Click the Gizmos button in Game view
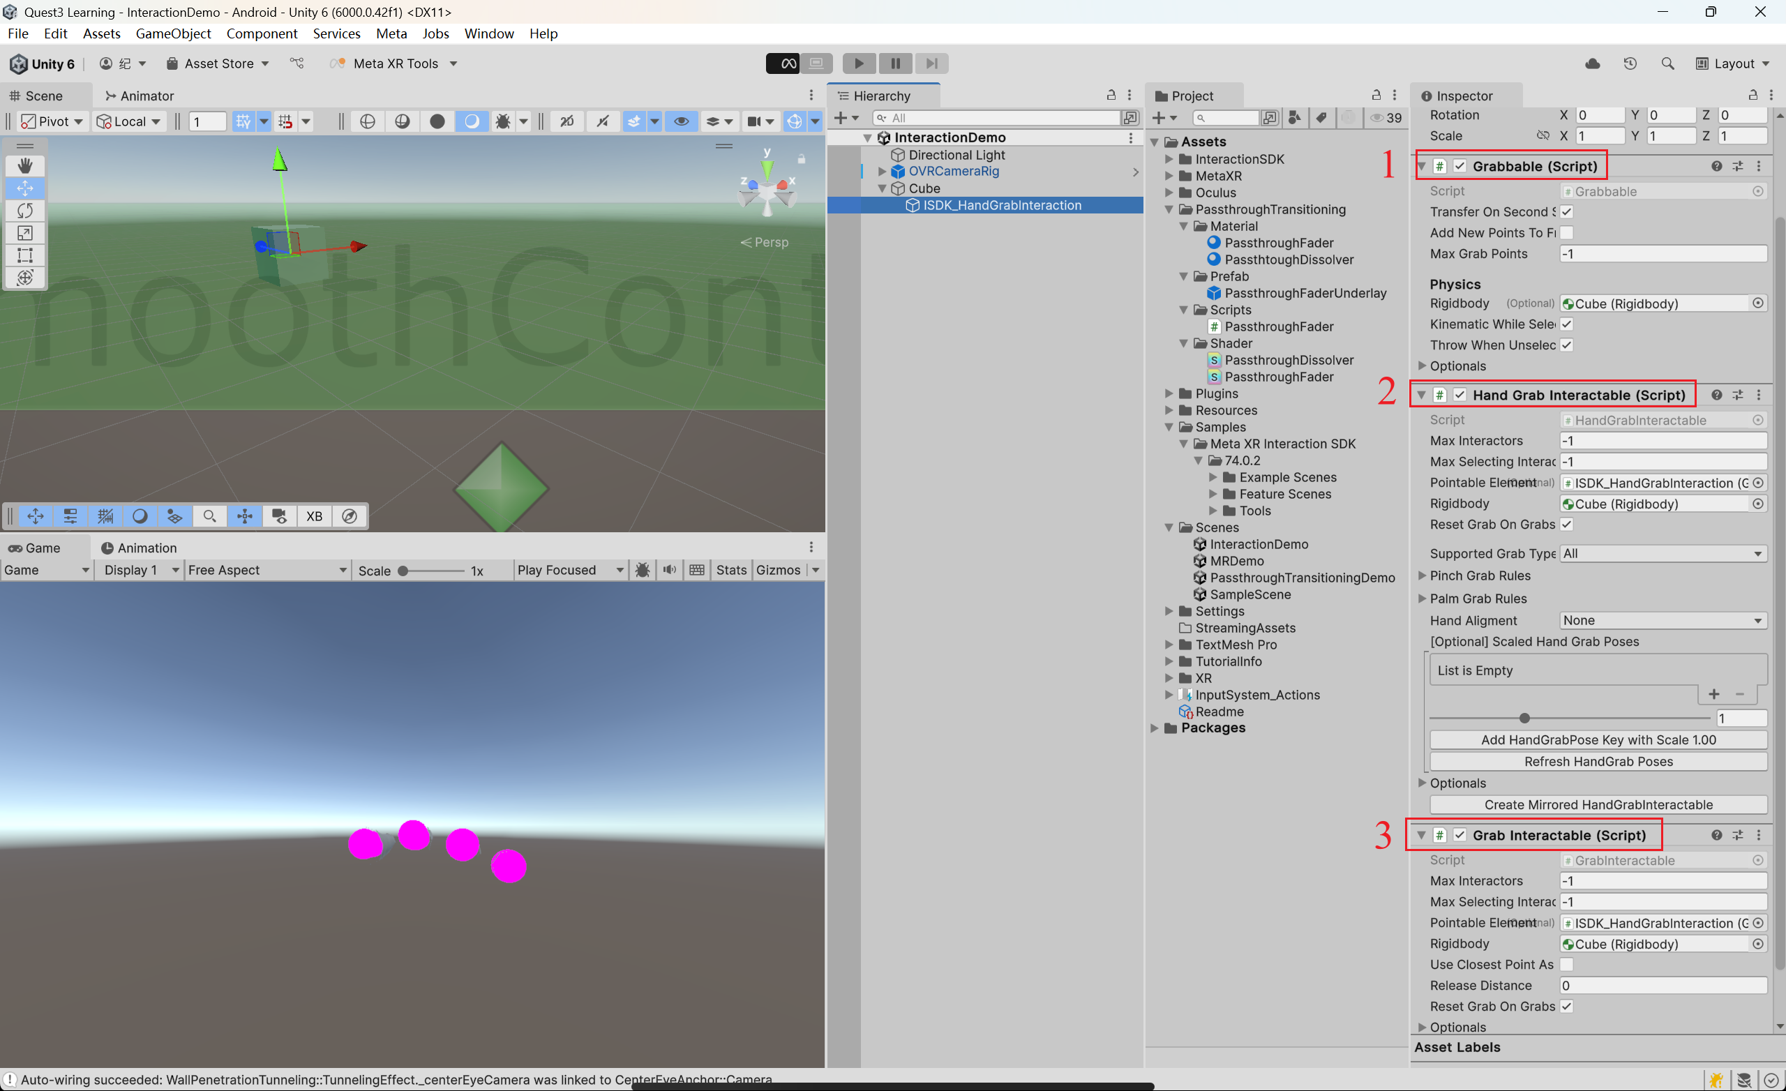The image size is (1786, 1091). [779, 570]
